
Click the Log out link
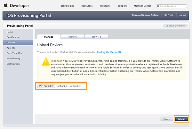pos(182,15)
